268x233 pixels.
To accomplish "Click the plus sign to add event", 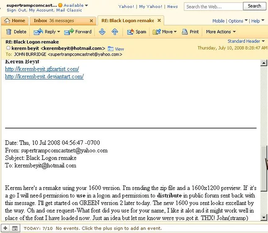I will point(5,228).
